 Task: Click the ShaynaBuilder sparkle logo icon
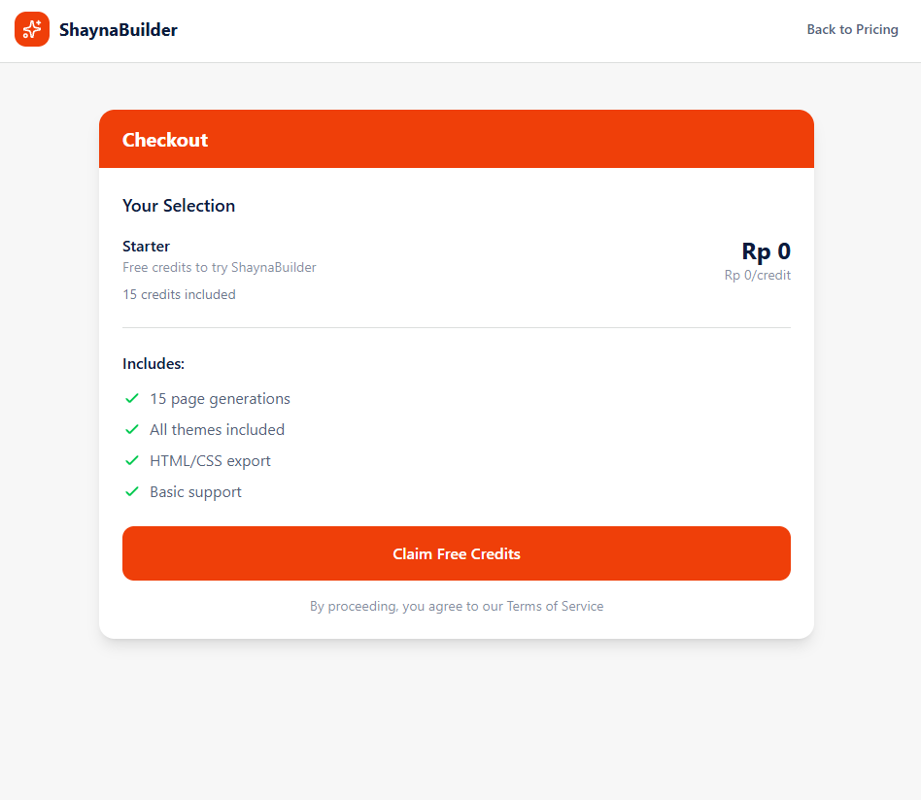pyautogui.click(x=32, y=30)
